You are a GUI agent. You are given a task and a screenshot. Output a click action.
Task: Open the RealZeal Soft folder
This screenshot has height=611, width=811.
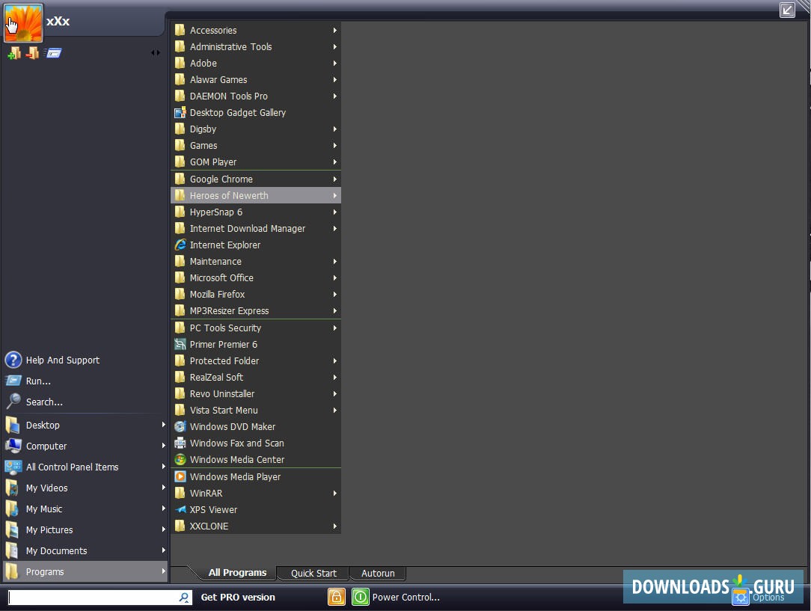pos(256,378)
